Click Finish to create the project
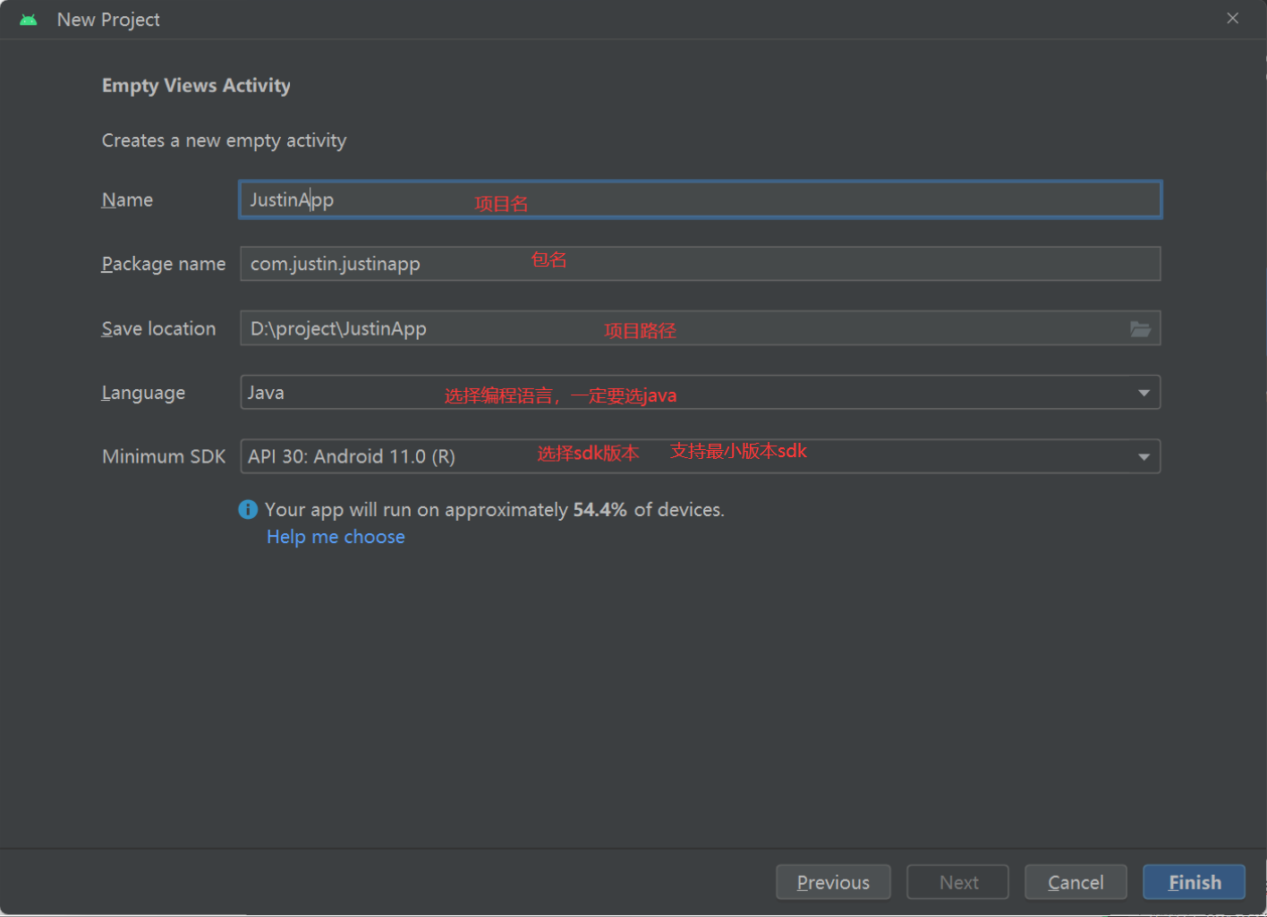The width and height of the screenshot is (1267, 917). click(1194, 882)
